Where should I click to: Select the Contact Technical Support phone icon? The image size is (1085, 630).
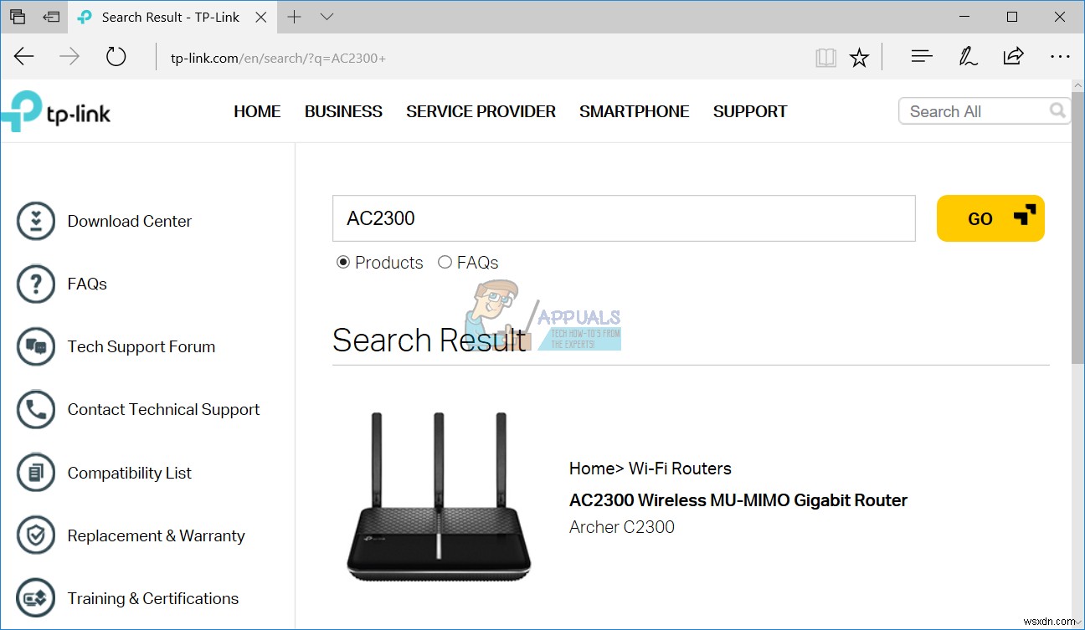point(35,409)
